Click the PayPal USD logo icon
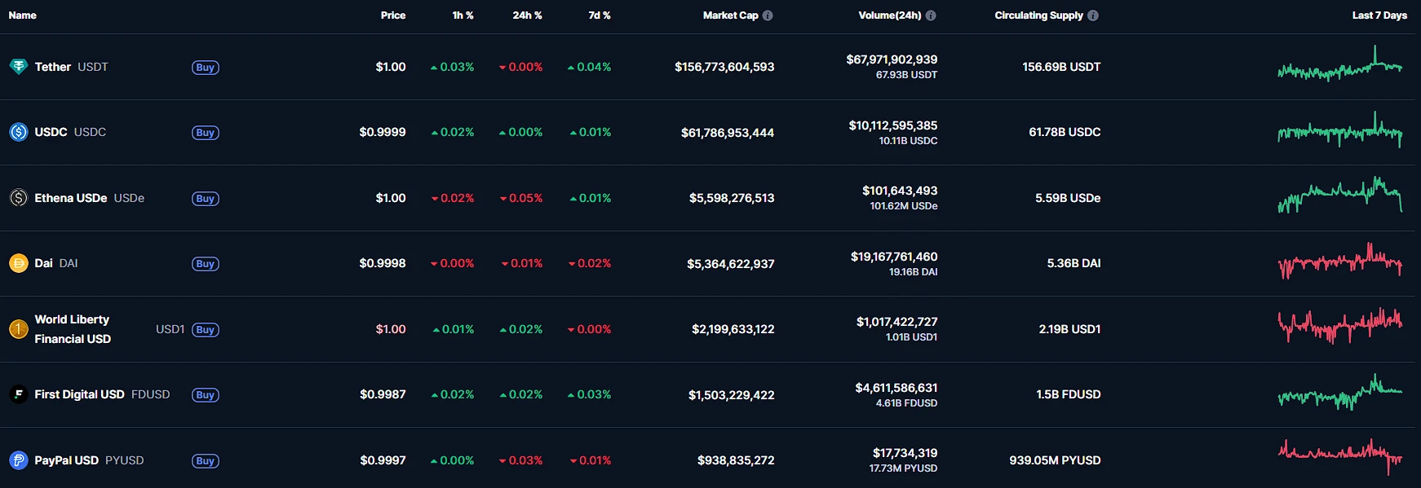This screenshot has width=1421, height=488. [18, 460]
